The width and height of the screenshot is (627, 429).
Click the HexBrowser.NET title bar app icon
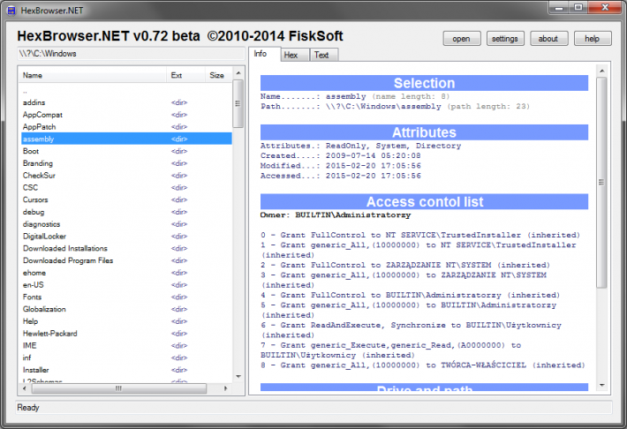coord(11,11)
